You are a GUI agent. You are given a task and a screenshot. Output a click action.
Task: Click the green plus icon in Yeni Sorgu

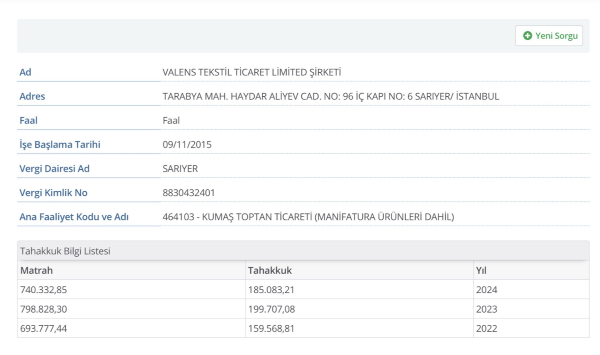(x=528, y=36)
